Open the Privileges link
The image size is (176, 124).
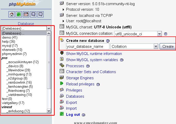74,90
